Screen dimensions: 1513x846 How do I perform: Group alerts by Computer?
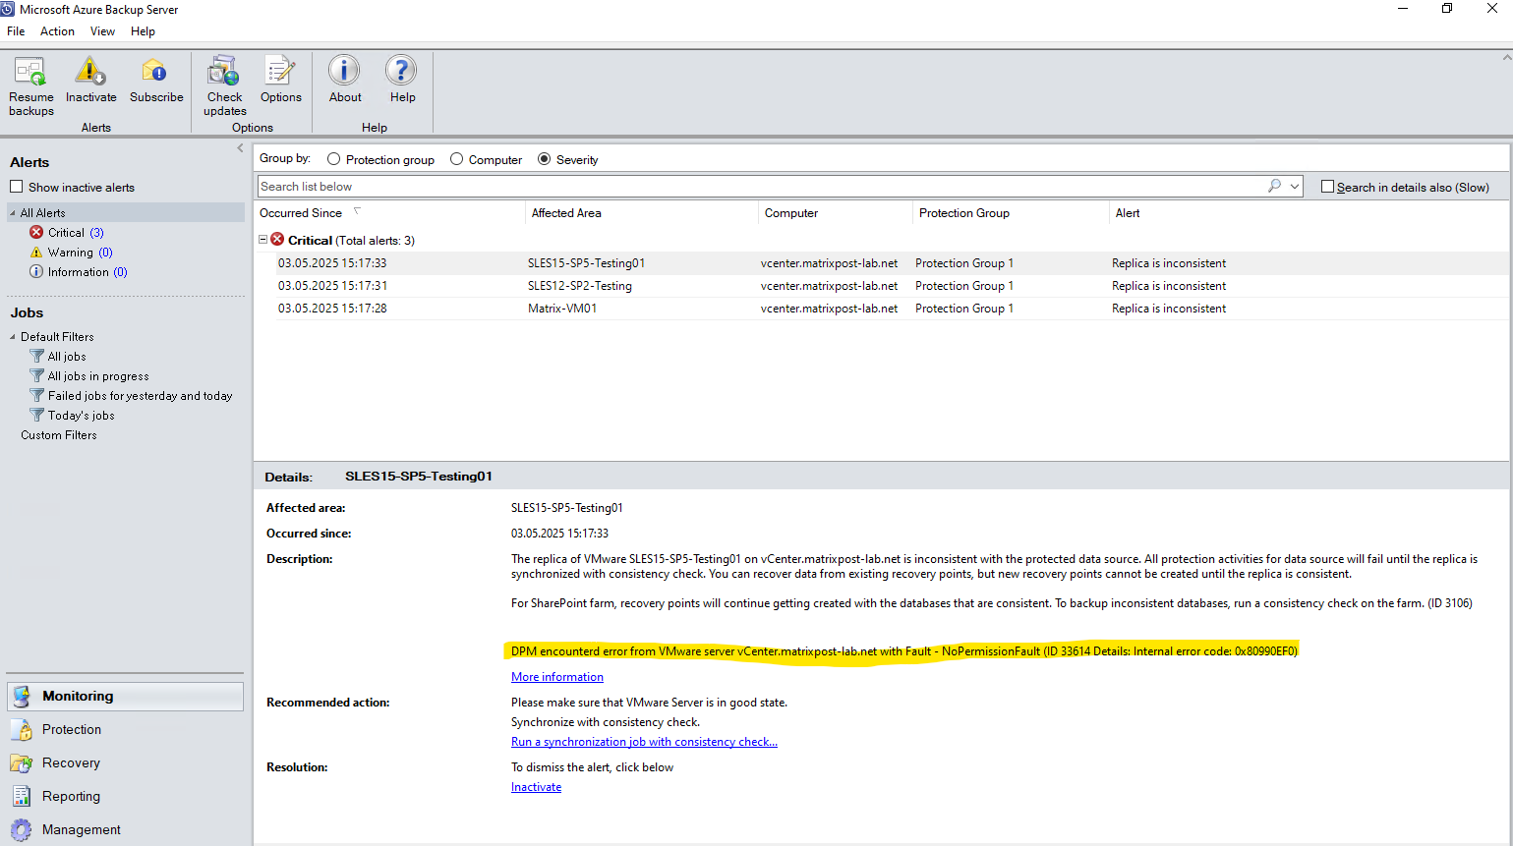click(456, 159)
